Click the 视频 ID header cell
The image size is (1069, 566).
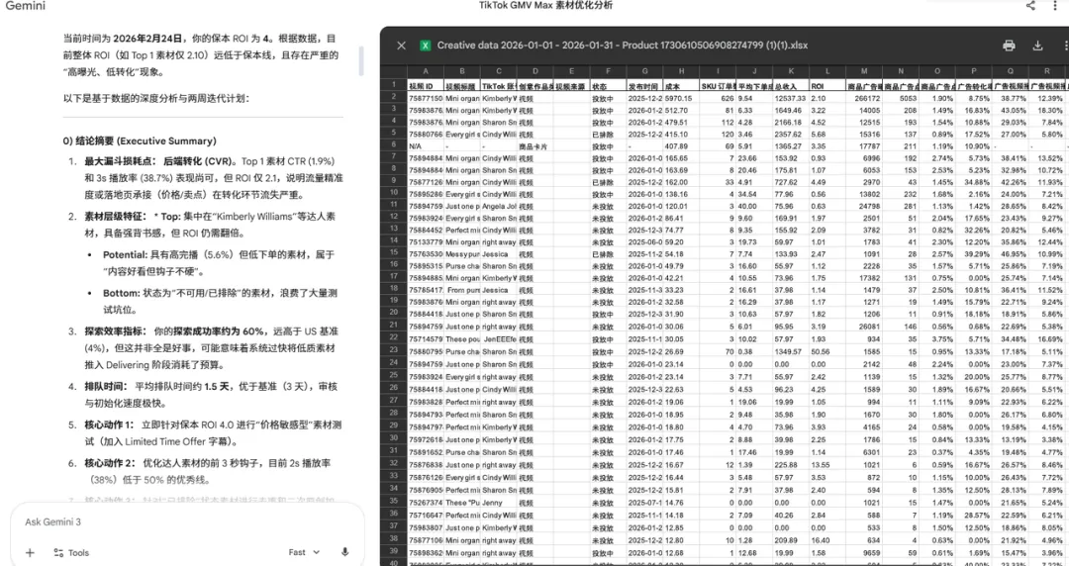(x=426, y=87)
